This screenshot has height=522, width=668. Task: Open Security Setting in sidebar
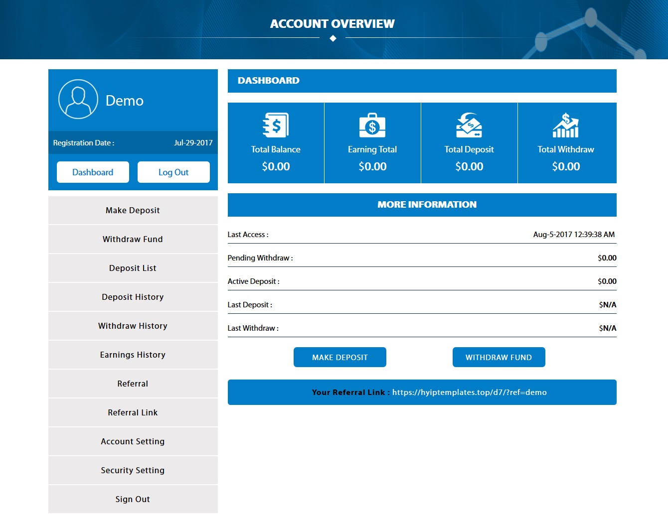click(133, 470)
